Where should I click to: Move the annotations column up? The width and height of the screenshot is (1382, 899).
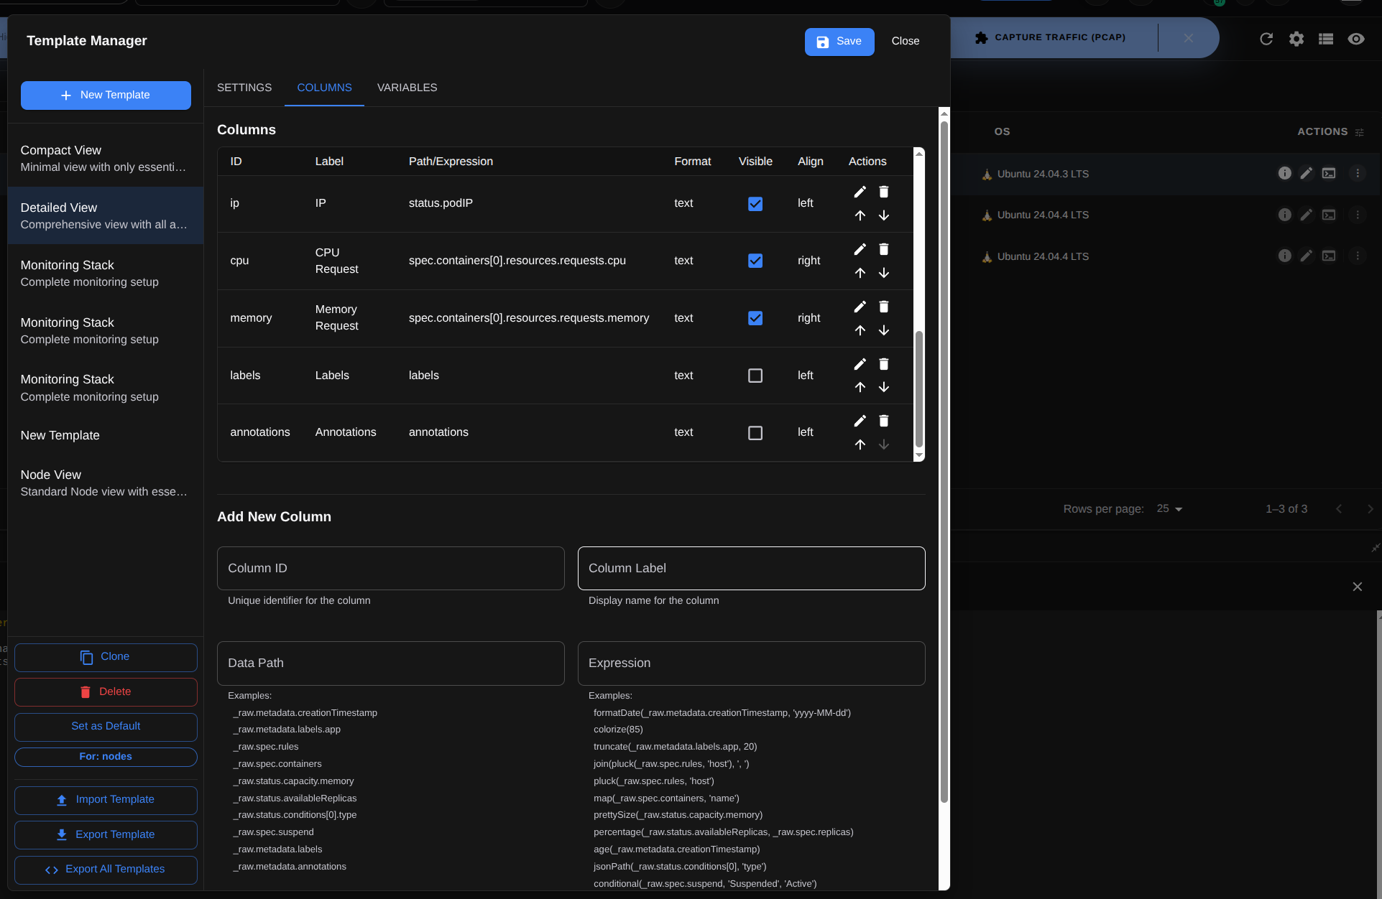(860, 444)
